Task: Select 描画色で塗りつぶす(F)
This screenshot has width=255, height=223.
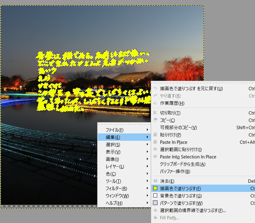Action: click(203, 188)
